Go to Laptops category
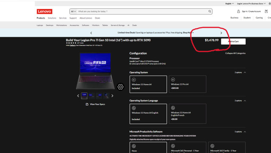Screen dimensions: 271x153 click(40, 25)
